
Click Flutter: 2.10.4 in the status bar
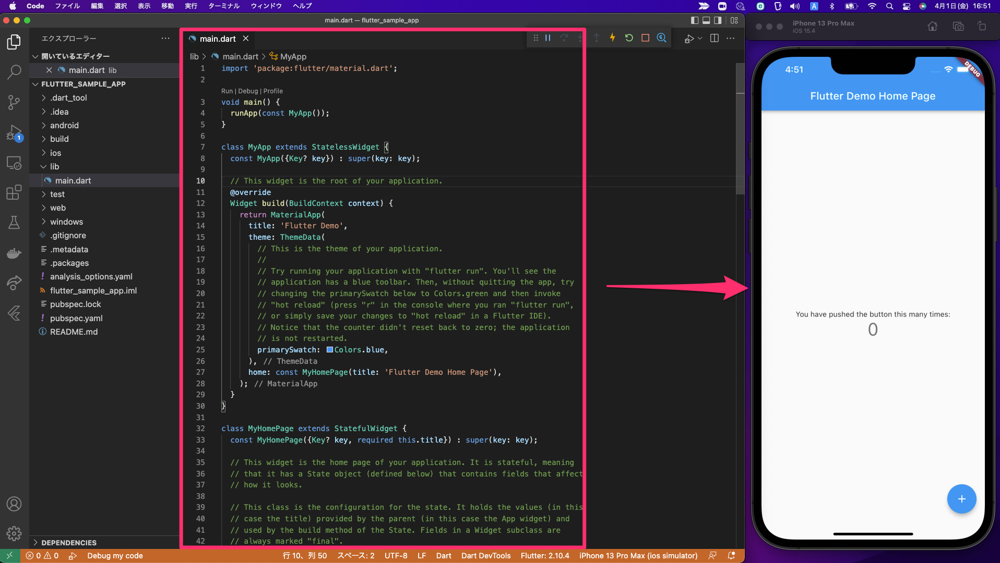(x=544, y=556)
